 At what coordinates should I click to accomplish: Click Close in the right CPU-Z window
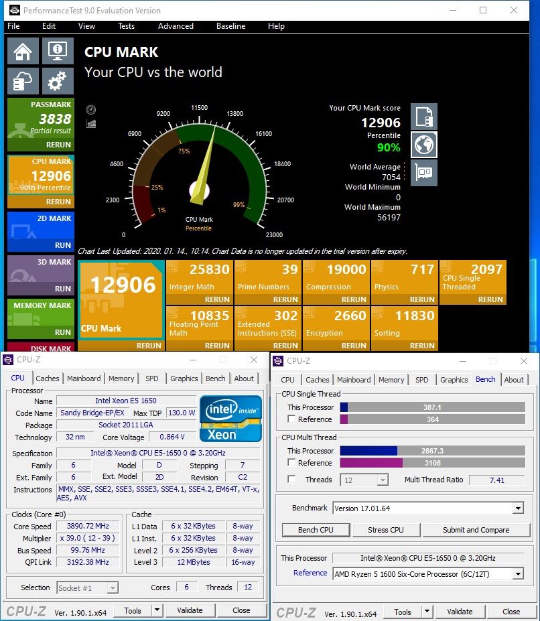(x=511, y=612)
